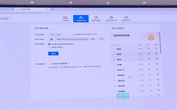Delete the rank 4 entry scoring 85
Image resolution: width=177 pixels, height=110 pixels.
[157, 64]
